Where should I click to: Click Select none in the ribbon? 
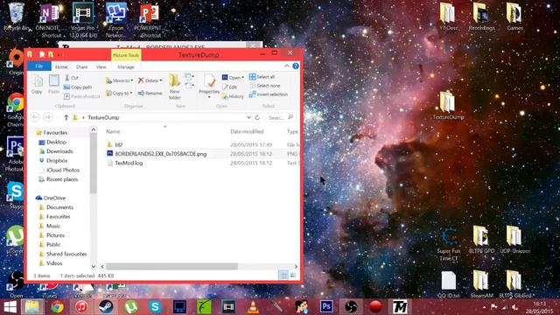point(265,86)
